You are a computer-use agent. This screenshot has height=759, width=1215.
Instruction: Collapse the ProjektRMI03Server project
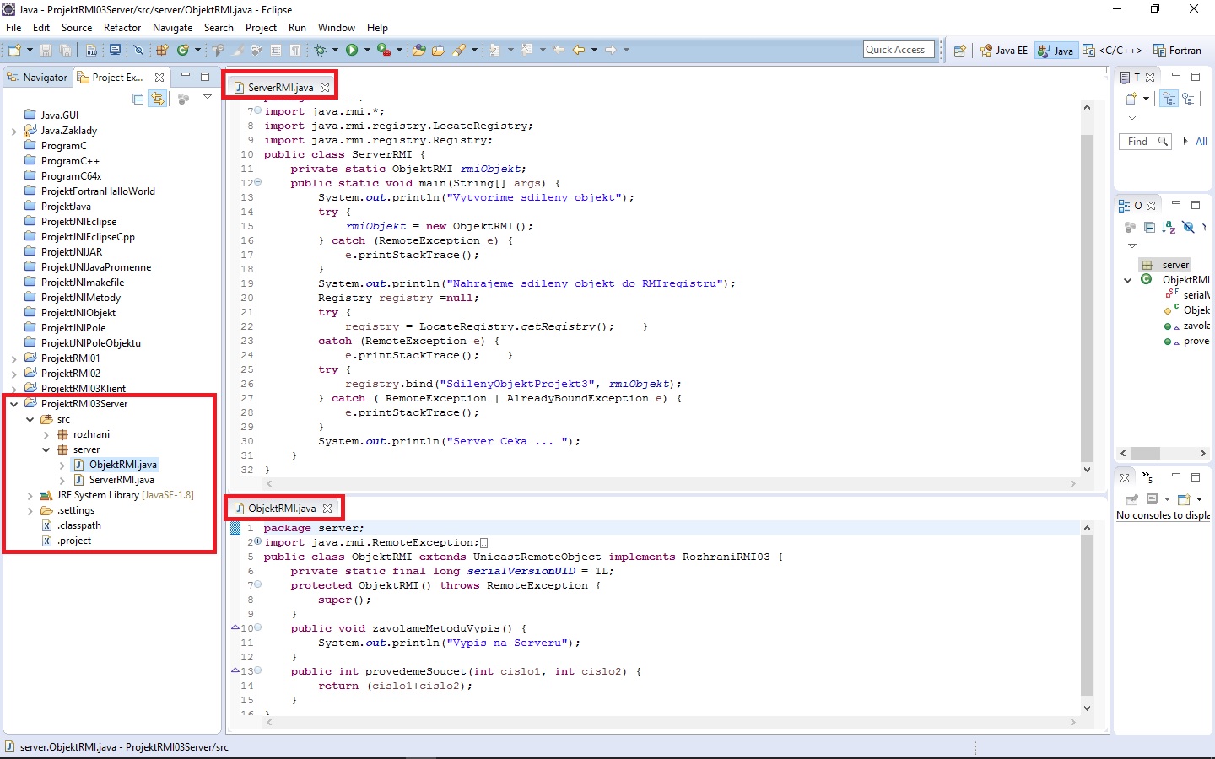tap(14, 403)
